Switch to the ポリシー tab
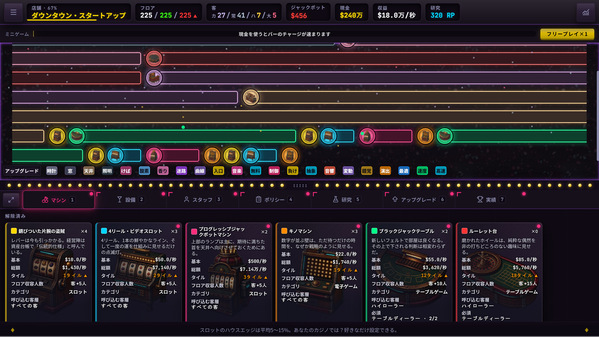Viewport: 599px width, 337px height. 275,200
